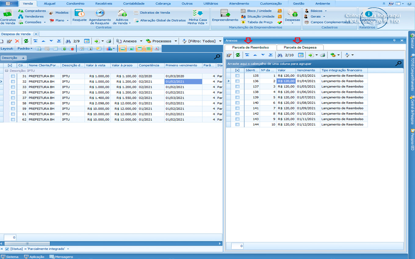Open the Contabilidade ribbon tab
The image size is (415, 259).
pos(134,4)
